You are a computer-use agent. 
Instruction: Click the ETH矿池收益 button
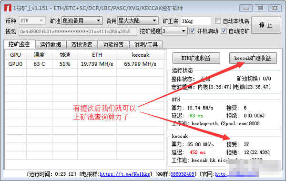pyautogui.click(x=196, y=58)
